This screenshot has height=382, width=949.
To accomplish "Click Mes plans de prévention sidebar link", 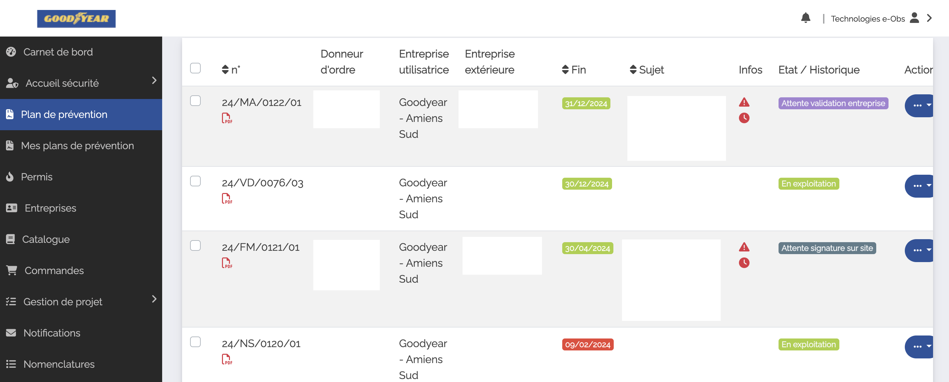I will point(78,145).
